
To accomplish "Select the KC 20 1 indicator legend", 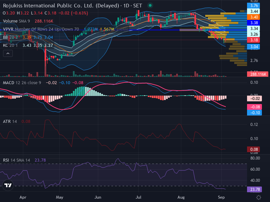I will 10,45.
